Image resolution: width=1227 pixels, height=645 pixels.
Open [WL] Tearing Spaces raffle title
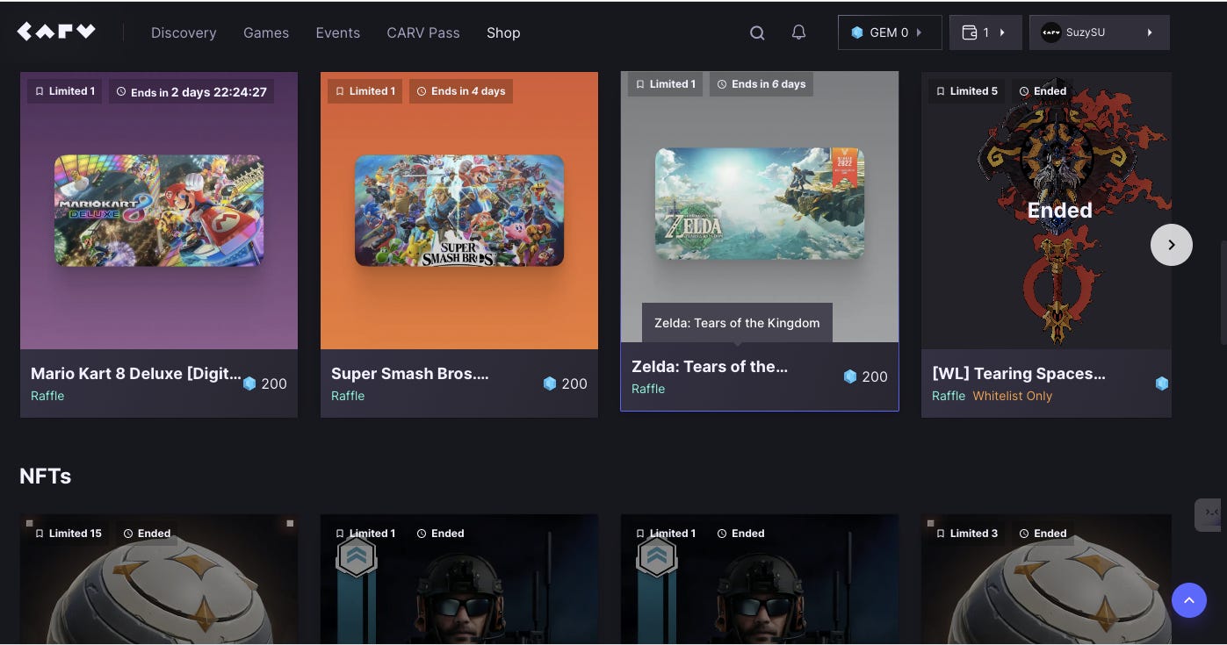1019,373
